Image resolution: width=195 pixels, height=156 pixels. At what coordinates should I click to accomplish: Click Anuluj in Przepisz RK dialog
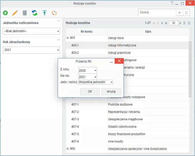[x=111, y=92]
